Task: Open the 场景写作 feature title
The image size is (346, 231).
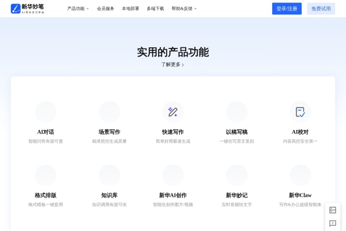Action: pos(109,132)
